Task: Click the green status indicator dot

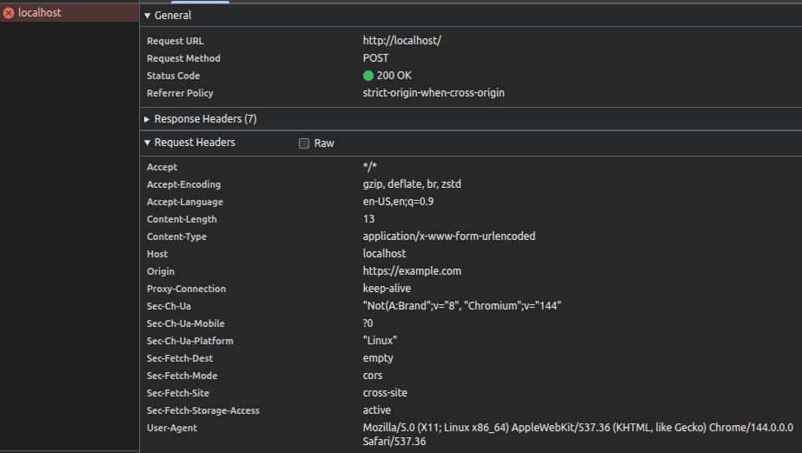Action: (x=368, y=76)
